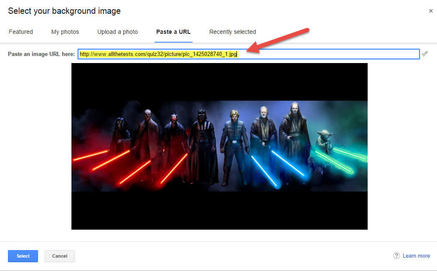
Task: Cancel the background image selection
Action: (60, 256)
